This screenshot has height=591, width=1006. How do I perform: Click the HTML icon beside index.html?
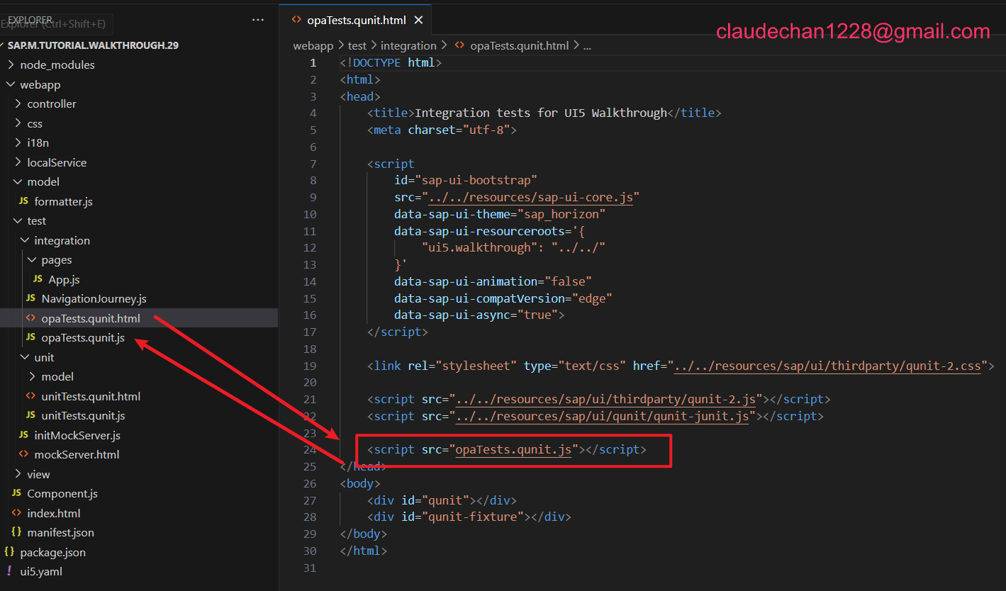point(16,513)
